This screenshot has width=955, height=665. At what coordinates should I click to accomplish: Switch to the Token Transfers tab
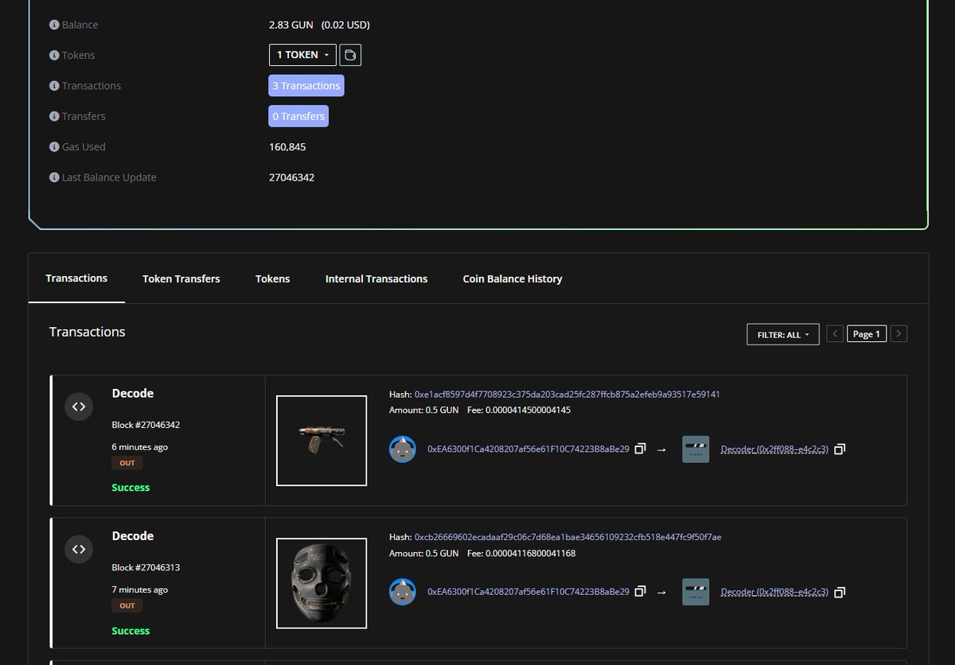point(181,278)
